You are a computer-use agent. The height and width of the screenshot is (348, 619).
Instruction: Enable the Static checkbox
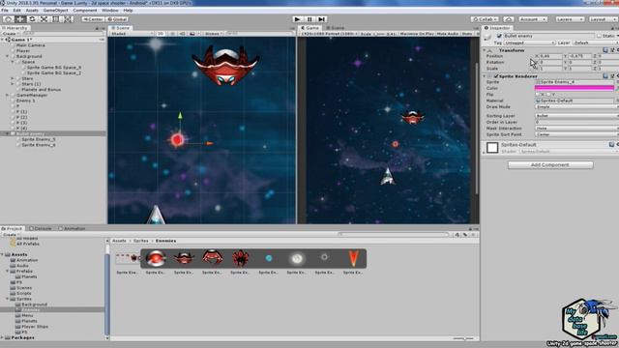pyautogui.click(x=599, y=36)
